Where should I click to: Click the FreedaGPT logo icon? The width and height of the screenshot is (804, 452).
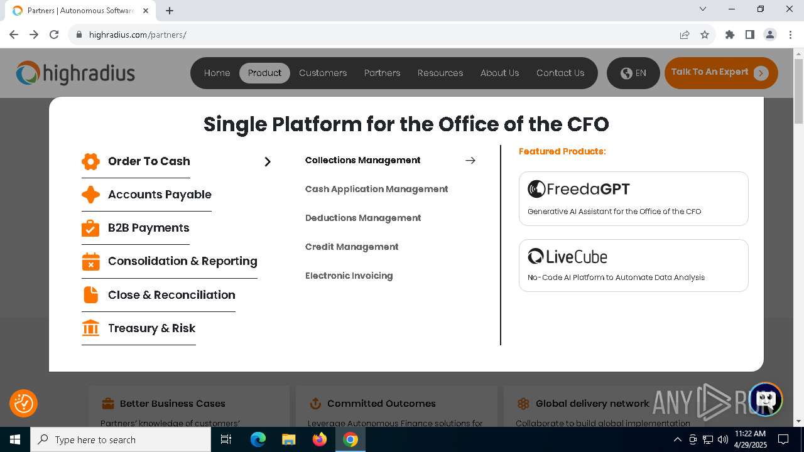click(536, 189)
